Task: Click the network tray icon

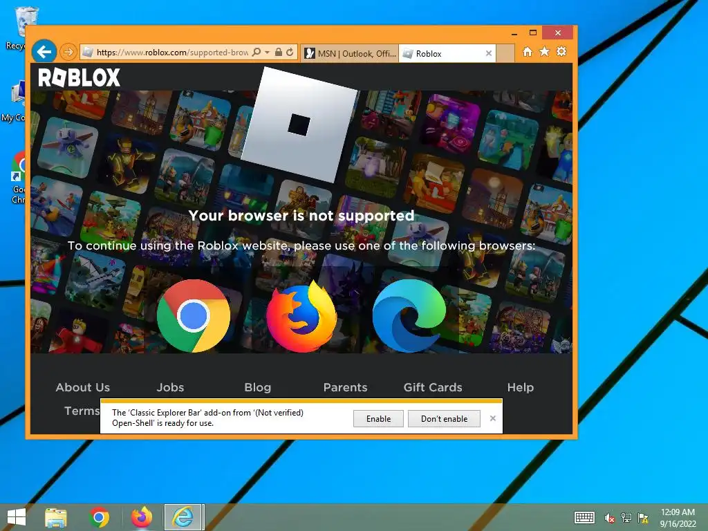Action: pyautogui.click(x=626, y=518)
